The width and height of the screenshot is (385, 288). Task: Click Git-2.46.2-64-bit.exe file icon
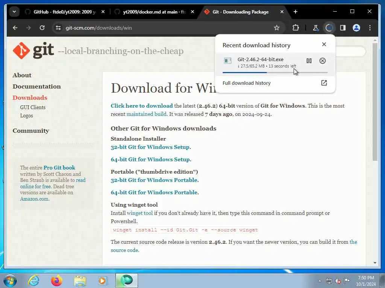[227, 61]
